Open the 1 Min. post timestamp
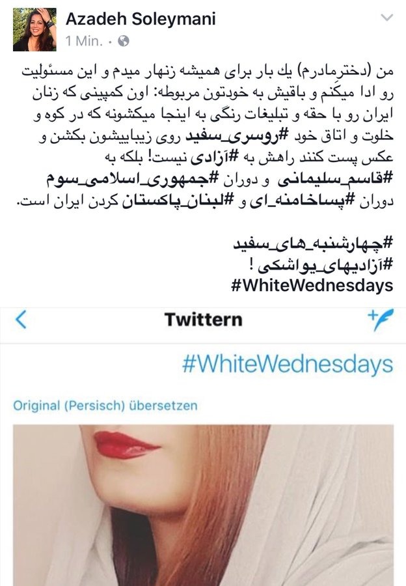This screenshot has width=406, height=586. pos(84,41)
